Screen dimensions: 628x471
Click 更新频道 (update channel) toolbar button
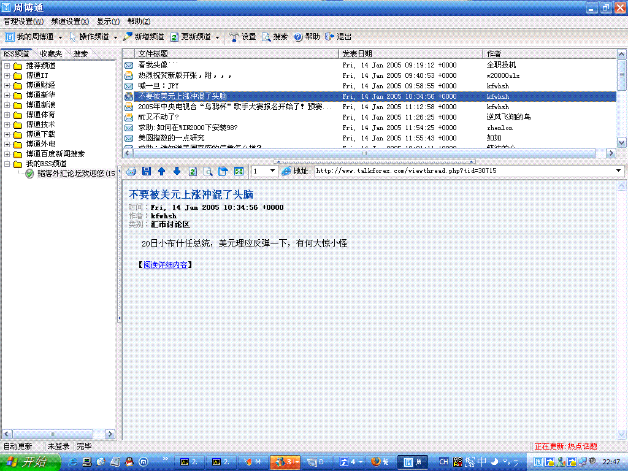tap(191, 36)
